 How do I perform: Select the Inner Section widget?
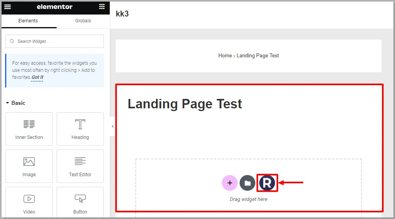pyautogui.click(x=29, y=129)
